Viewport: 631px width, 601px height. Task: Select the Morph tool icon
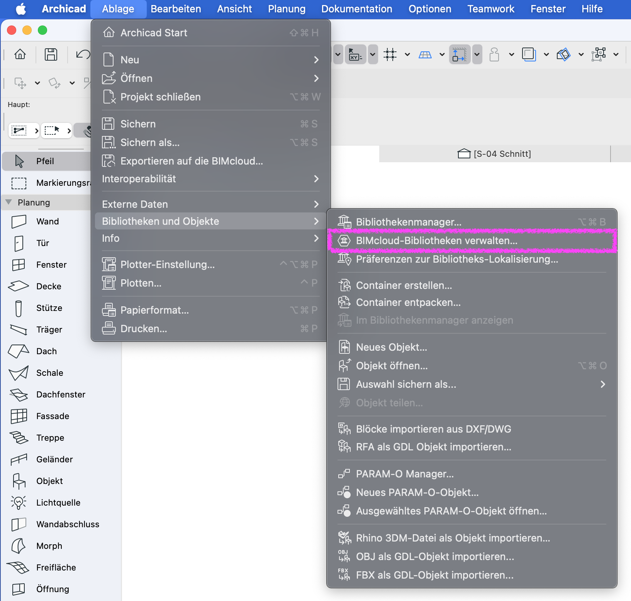[x=19, y=546]
